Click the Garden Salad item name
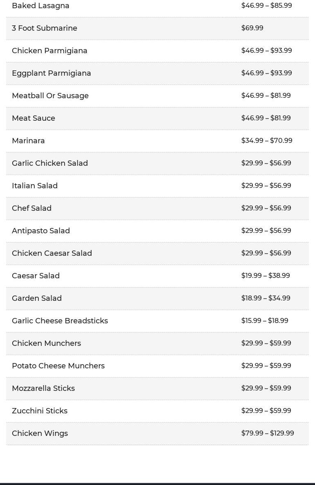Screen dimensions: 315x485 click(x=37, y=298)
